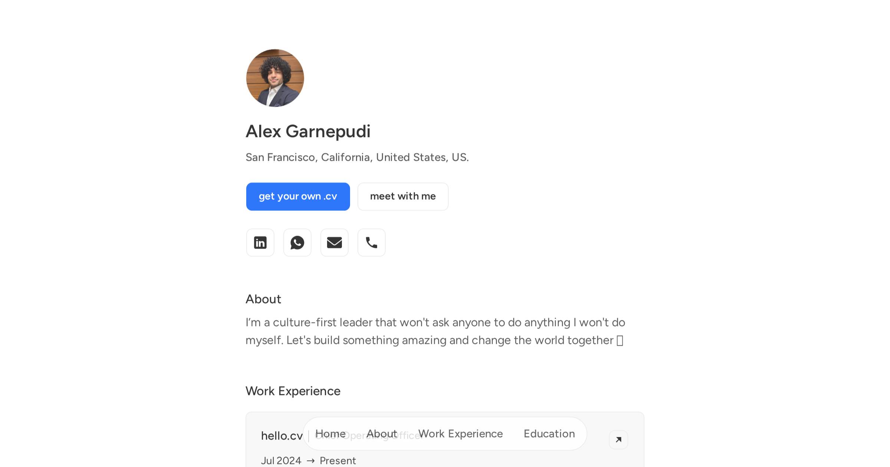Click the 'Jul 2024 → Present' date range
Image resolution: width=890 pixels, height=467 pixels.
(308, 461)
